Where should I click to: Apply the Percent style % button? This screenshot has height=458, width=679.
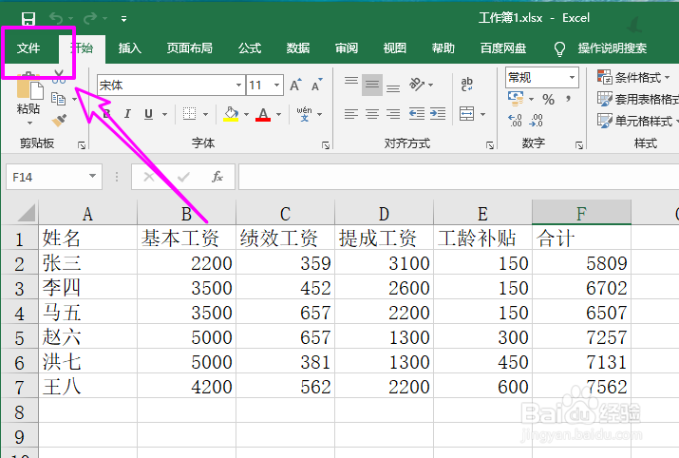click(x=549, y=100)
